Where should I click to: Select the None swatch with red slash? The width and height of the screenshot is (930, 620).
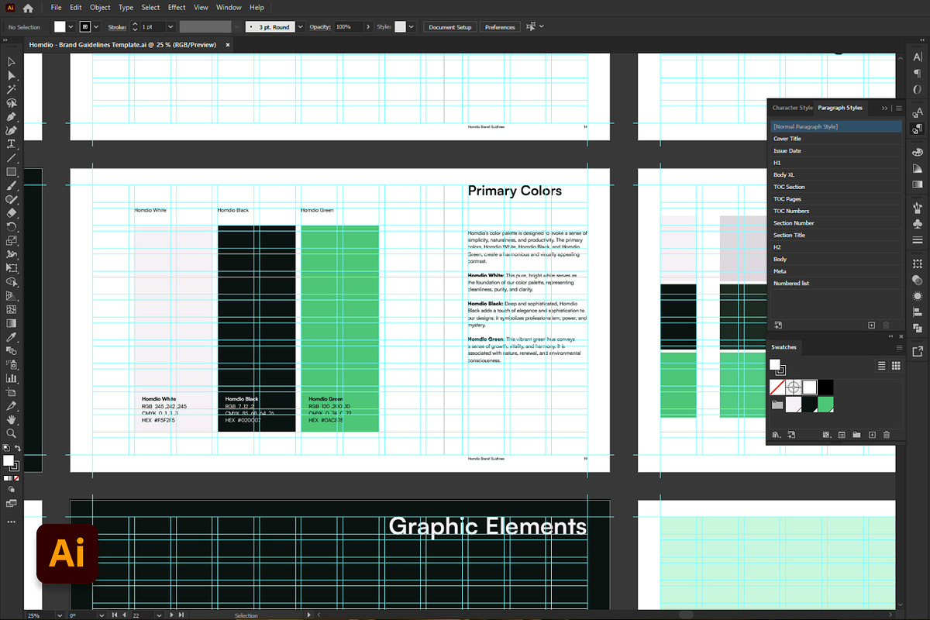778,387
